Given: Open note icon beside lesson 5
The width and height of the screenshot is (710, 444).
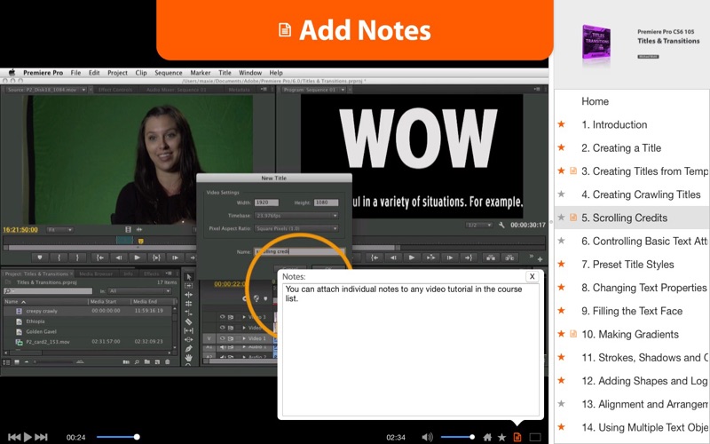Looking at the screenshot, I should point(573,218).
